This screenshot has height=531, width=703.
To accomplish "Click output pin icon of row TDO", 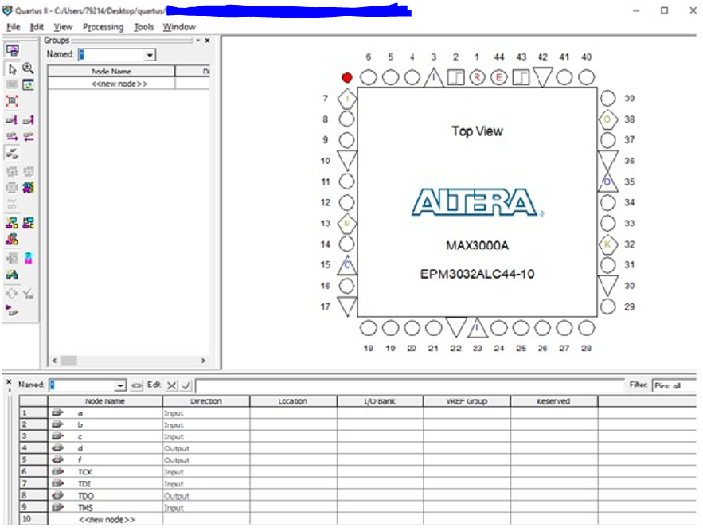I will (57, 495).
